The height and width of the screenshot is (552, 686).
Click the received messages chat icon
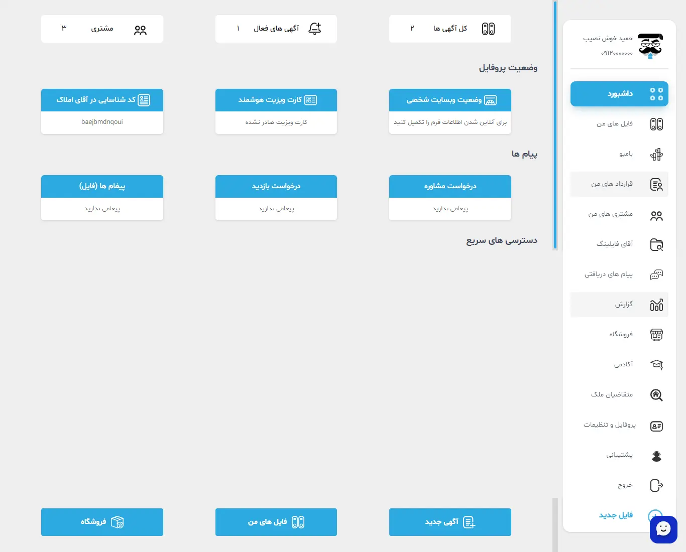[656, 274]
